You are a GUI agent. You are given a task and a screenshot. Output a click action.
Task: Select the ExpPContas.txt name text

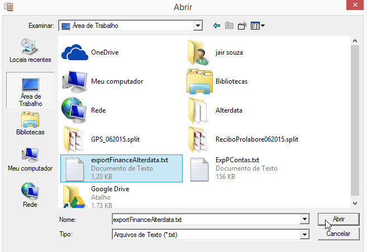[x=237, y=160]
